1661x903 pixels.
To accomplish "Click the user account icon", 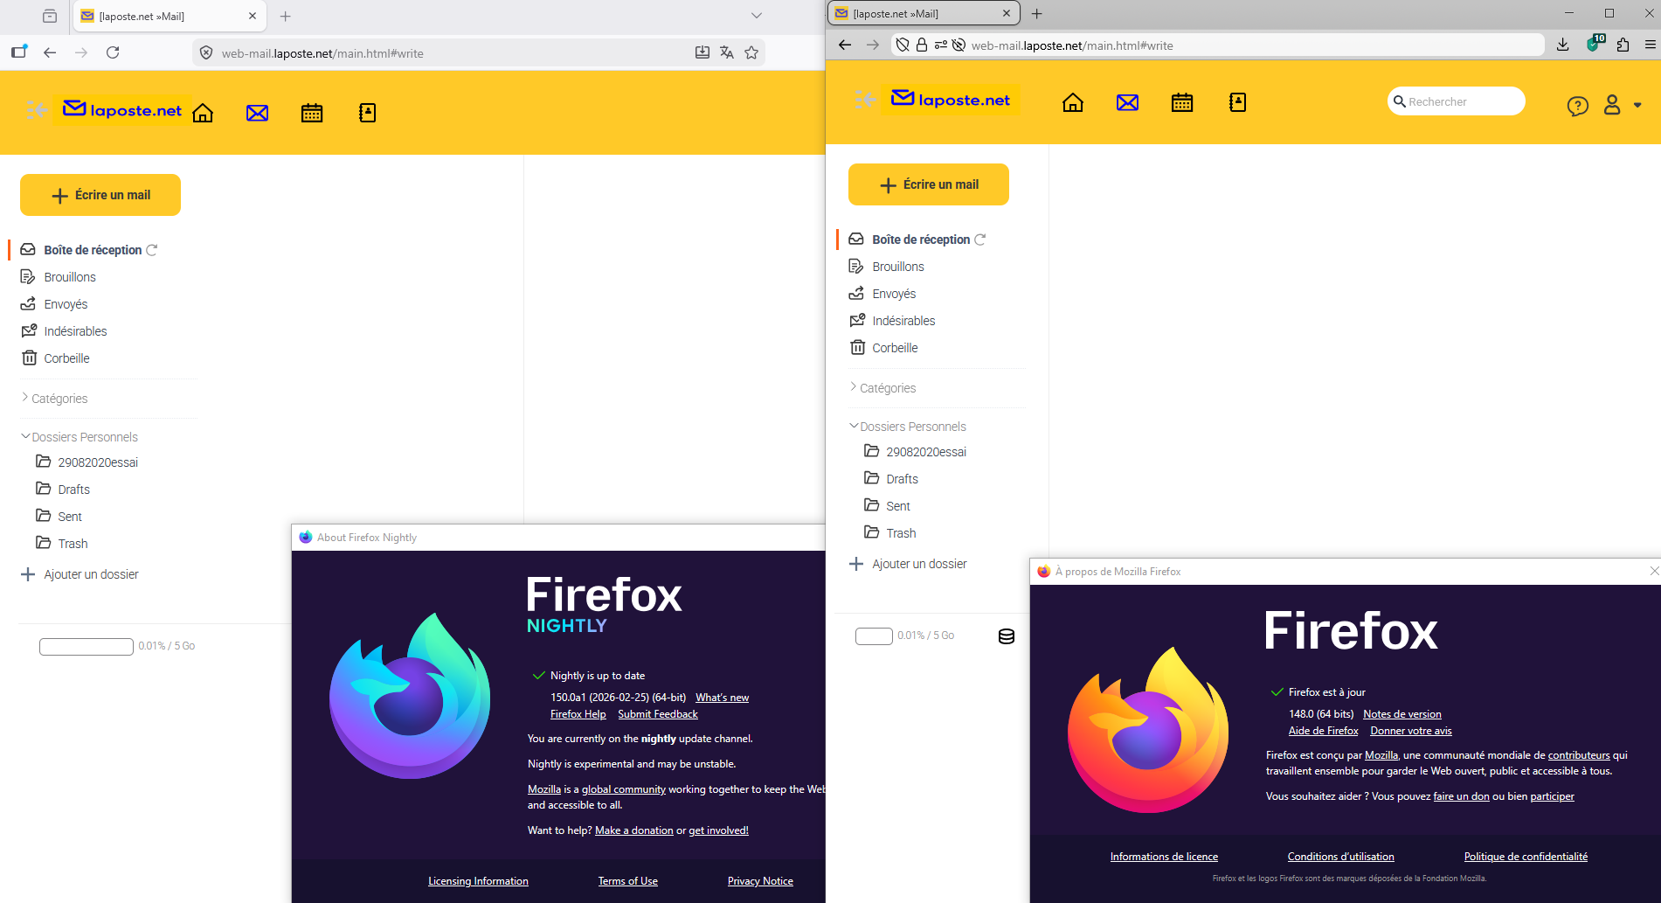I will coord(1612,105).
